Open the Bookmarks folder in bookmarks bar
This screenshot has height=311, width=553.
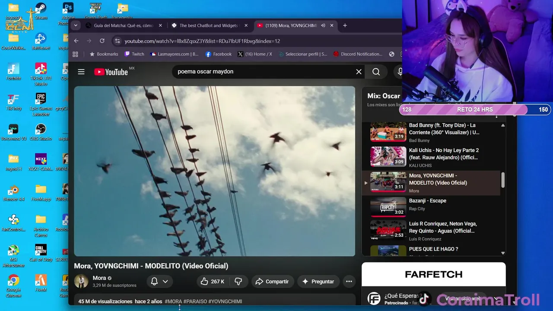coord(104,54)
